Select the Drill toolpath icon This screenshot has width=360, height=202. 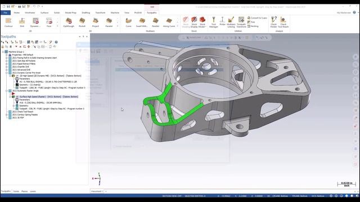tap(22, 22)
